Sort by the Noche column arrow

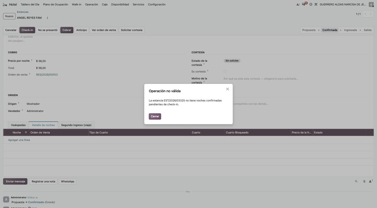point(26,132)
